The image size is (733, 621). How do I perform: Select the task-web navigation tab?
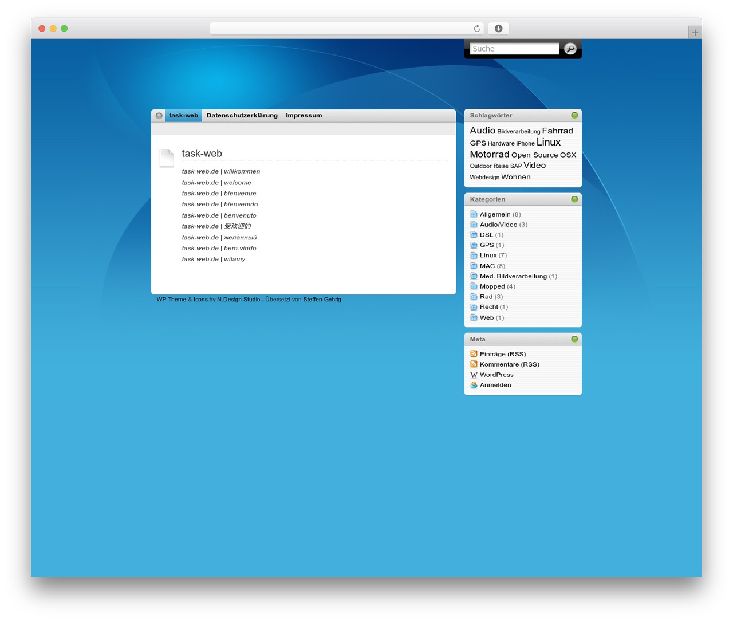(x=183, y=116)
